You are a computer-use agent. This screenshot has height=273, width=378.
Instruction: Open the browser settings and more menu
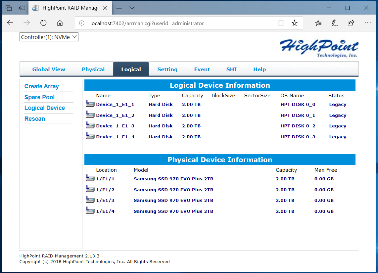[x=367, y=23]
